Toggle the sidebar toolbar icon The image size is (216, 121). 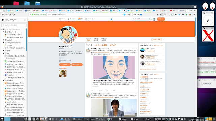click(161, 15)
